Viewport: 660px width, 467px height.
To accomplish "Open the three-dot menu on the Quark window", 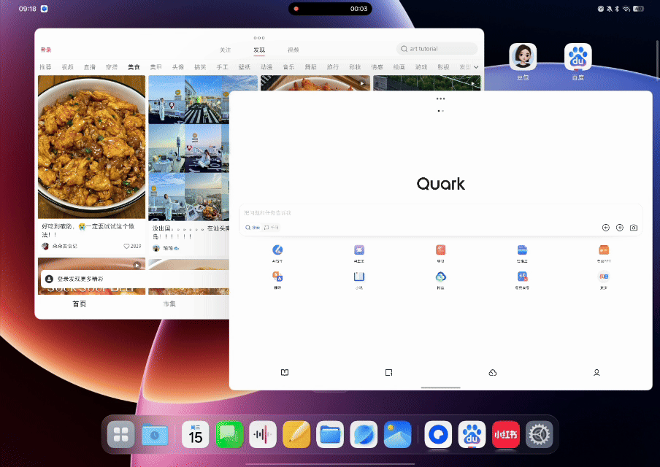I will [440, 99].
